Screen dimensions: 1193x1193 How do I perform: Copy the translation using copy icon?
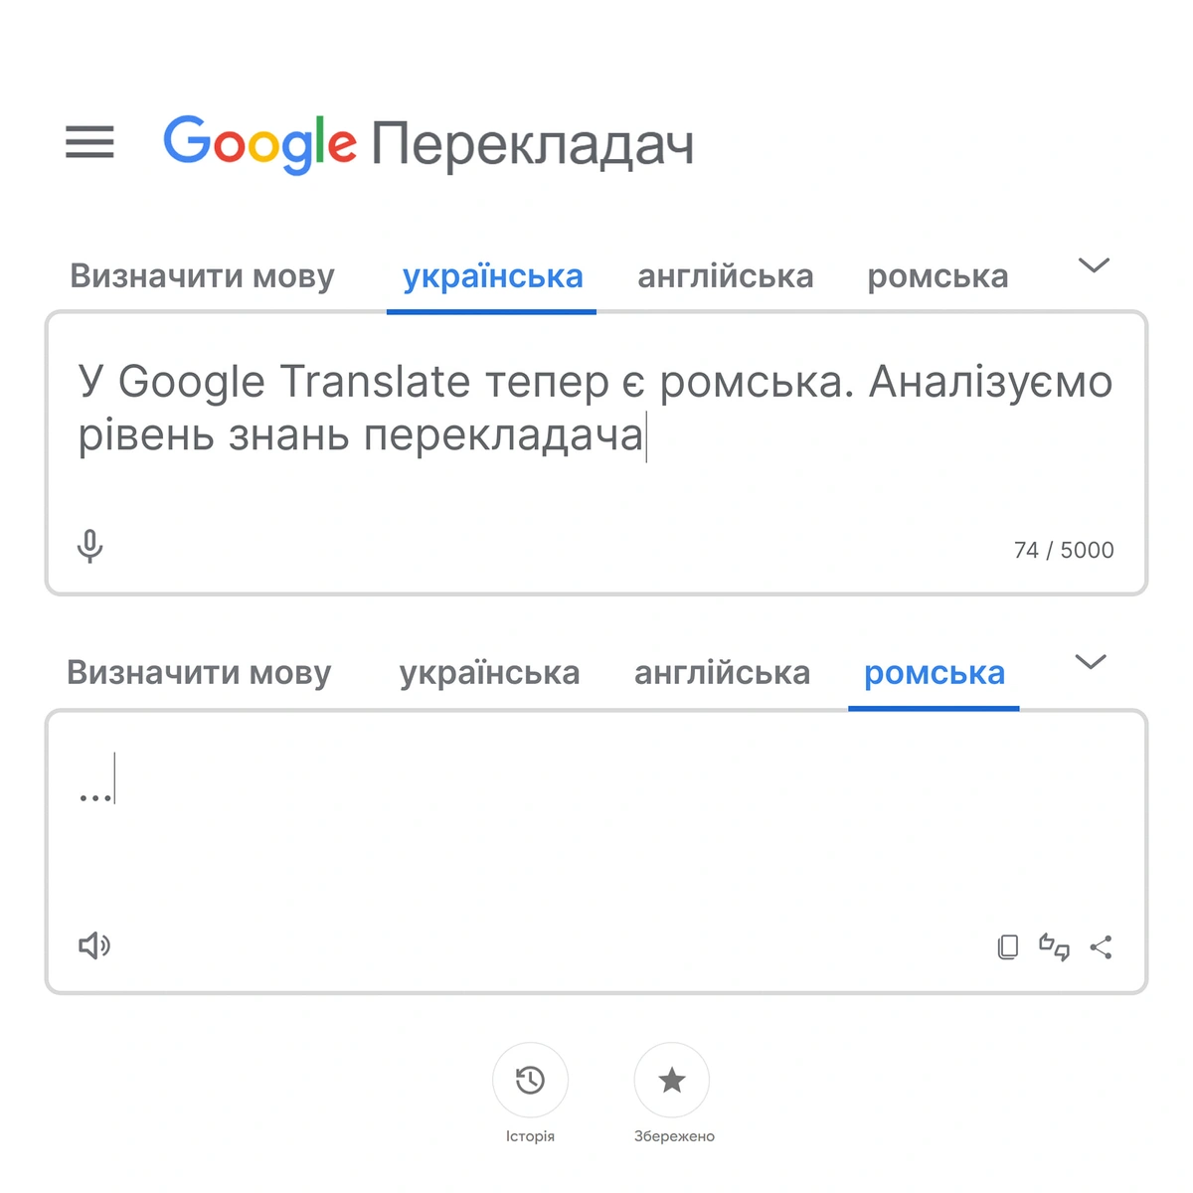[1007, 947]
